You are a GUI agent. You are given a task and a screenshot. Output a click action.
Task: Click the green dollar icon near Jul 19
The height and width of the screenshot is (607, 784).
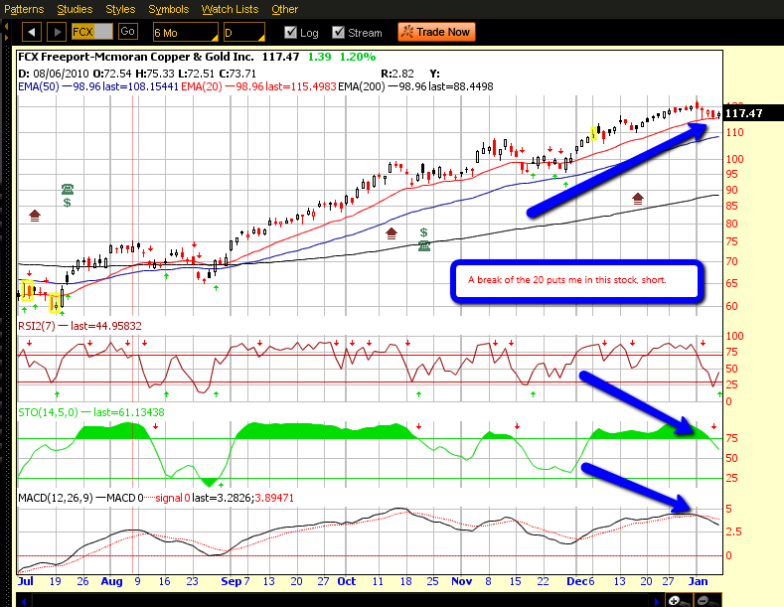pos(67,203)
